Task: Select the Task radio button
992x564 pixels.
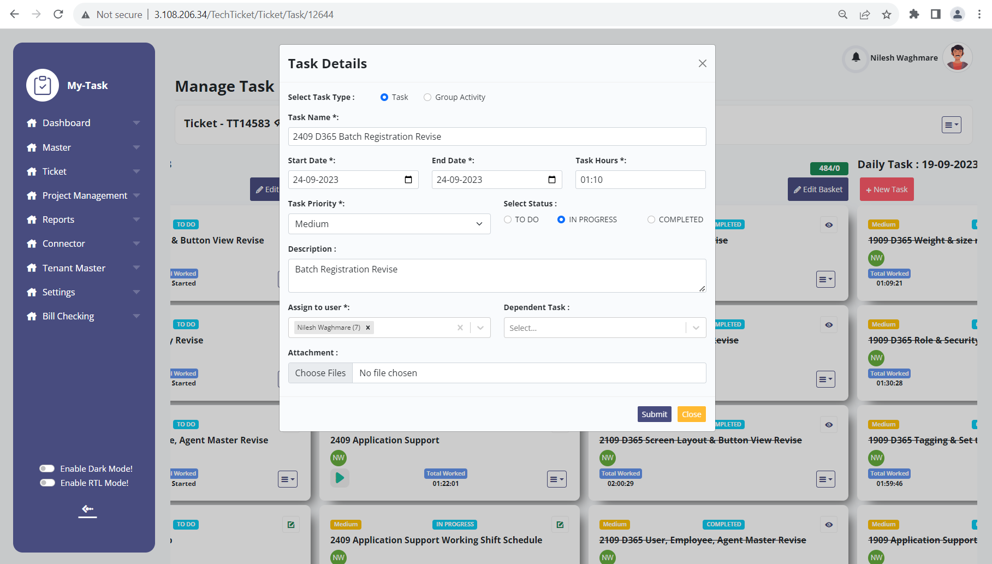Action: 384,97
